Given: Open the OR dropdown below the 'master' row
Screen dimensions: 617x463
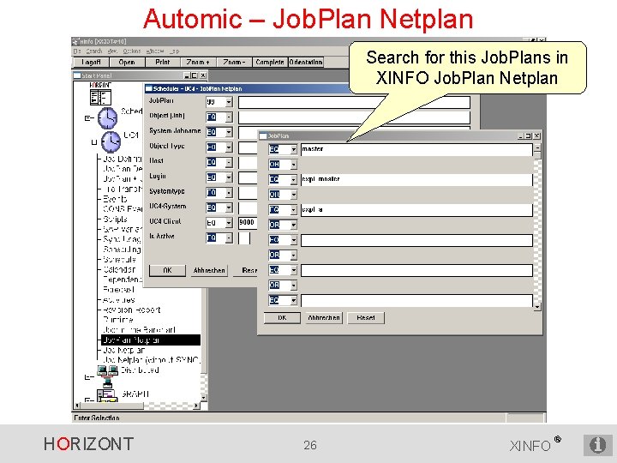Looking at the screenshot, I should pos(294,165).
